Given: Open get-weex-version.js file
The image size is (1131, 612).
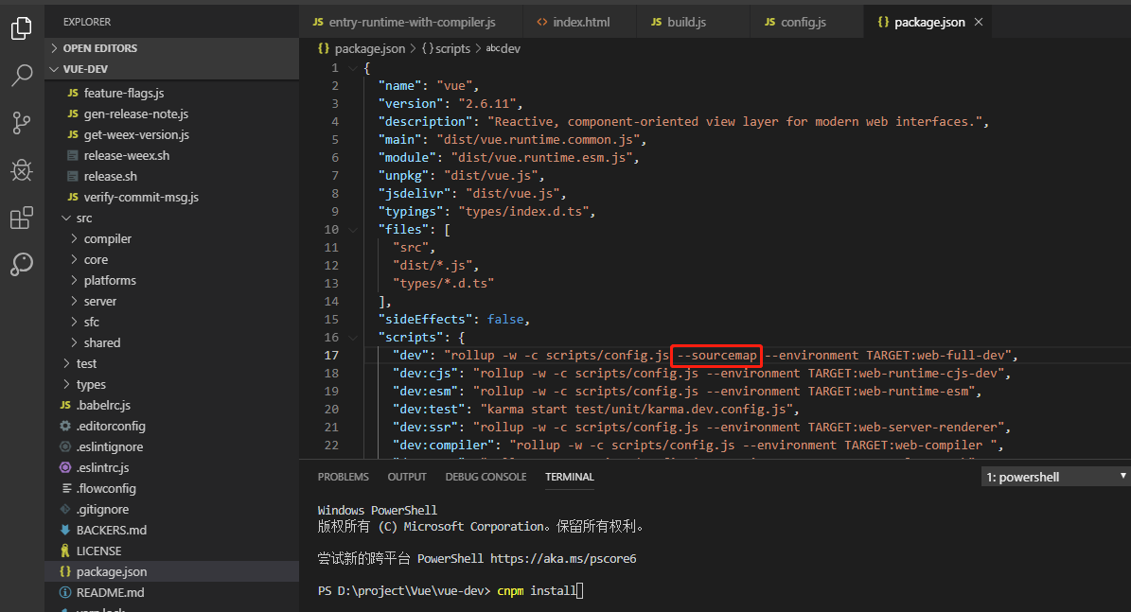Looking at the screenshot, I should 136,135.
